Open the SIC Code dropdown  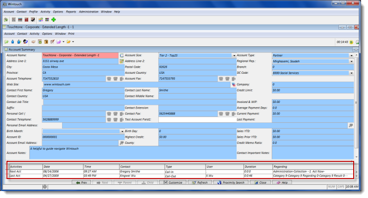pos(351,73)
